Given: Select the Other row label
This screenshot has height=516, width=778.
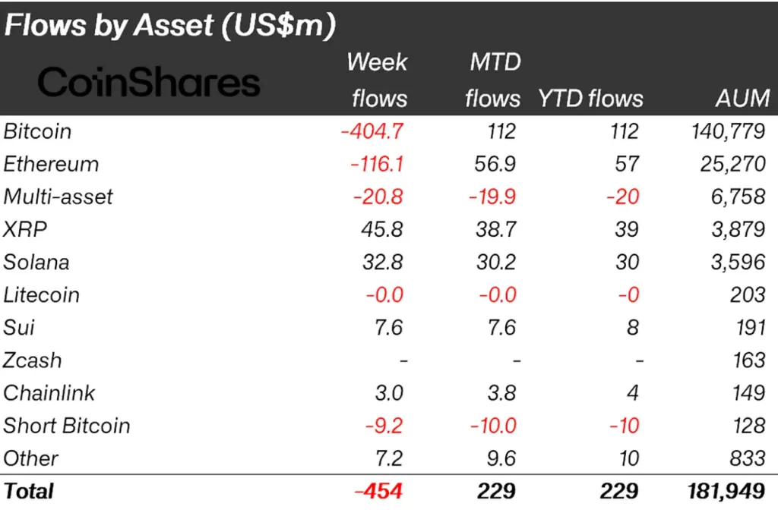Looking at the screenshot, I should [x=31, y=458].
